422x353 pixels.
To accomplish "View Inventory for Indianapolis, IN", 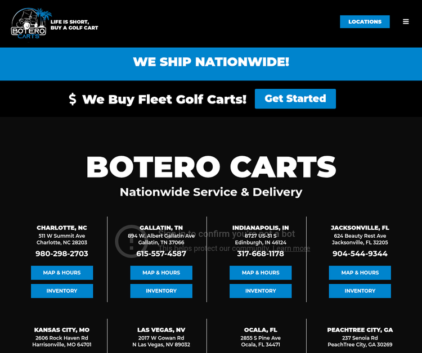I will [x=261, y=291].
